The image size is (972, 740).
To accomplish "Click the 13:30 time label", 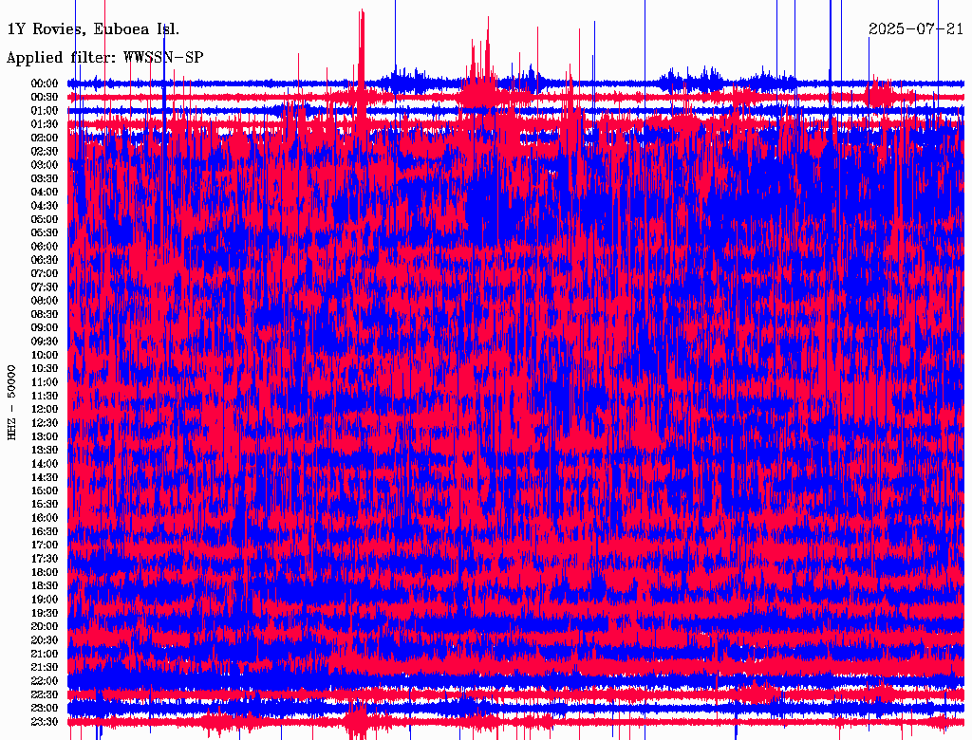I will point(45,450).
